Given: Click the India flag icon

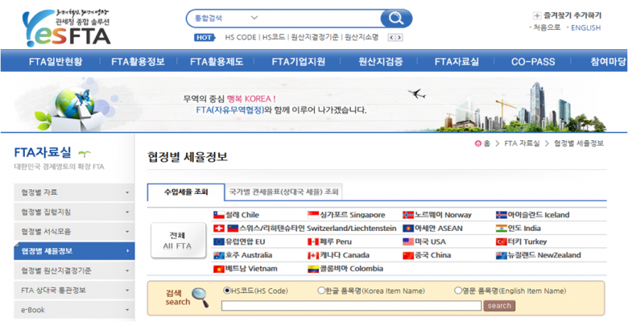Looking at the screenshot, I should click(x=502, y=229).
